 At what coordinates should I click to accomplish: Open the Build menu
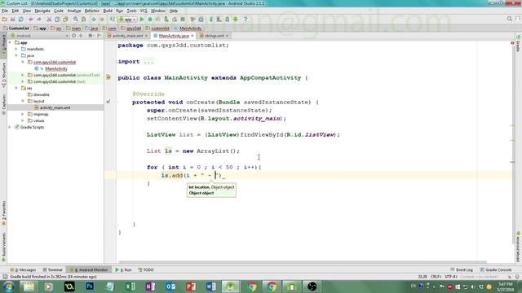(108, 11)
